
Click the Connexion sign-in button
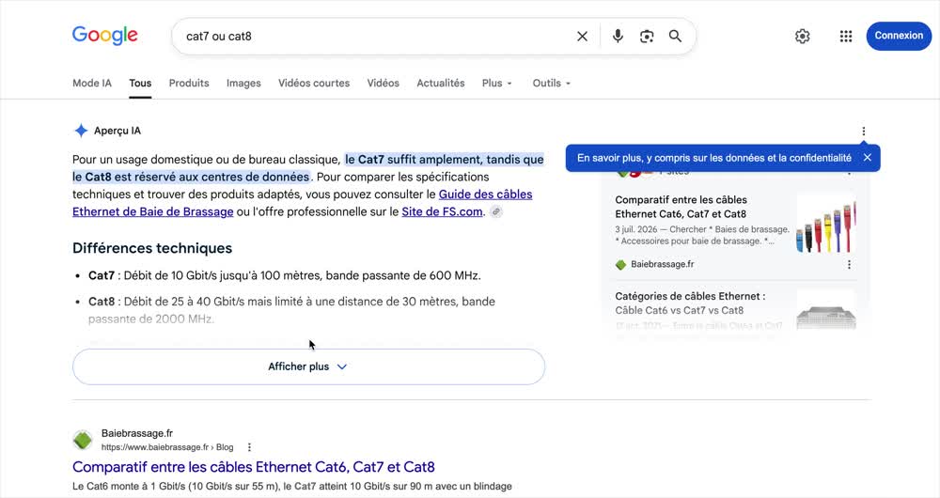tap(899, 36)
